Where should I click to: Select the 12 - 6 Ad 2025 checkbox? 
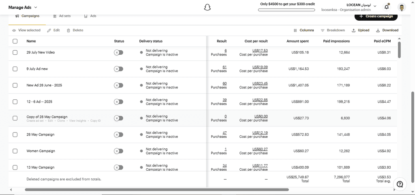15,102
